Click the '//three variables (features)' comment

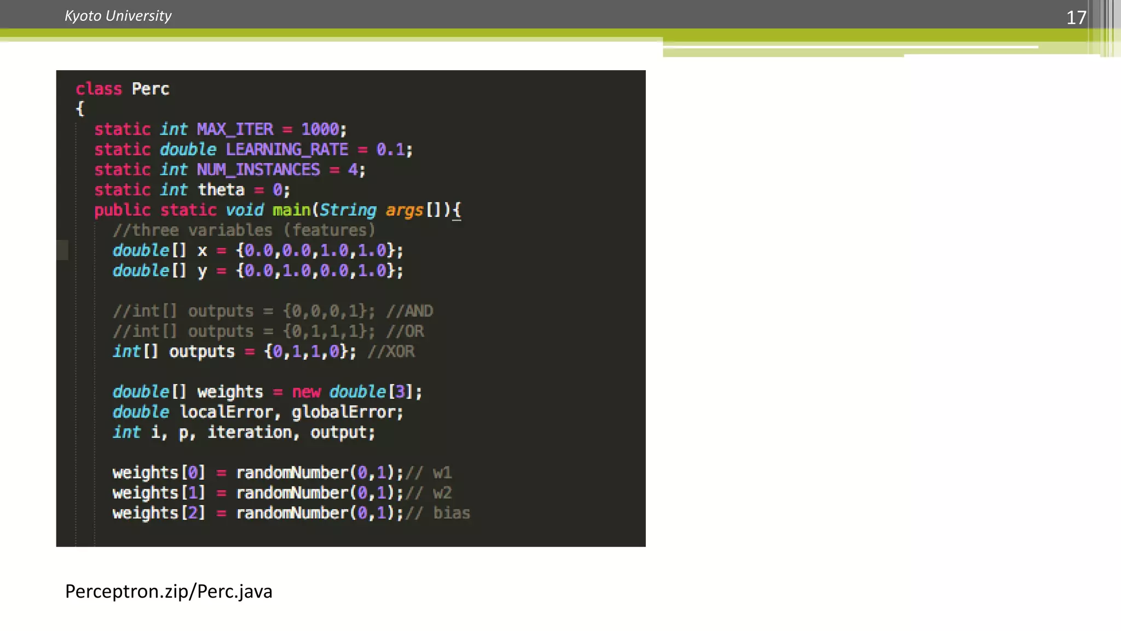(244, 230)
